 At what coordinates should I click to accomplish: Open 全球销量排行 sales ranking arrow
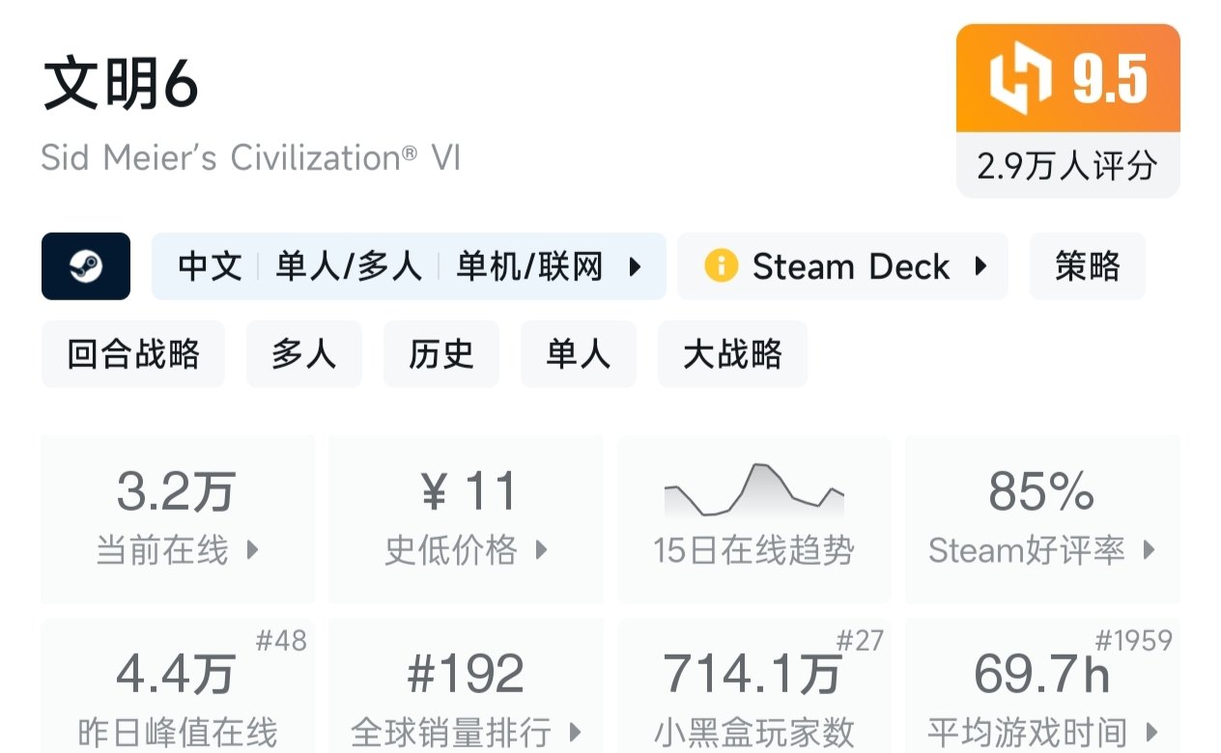[576, 732]
